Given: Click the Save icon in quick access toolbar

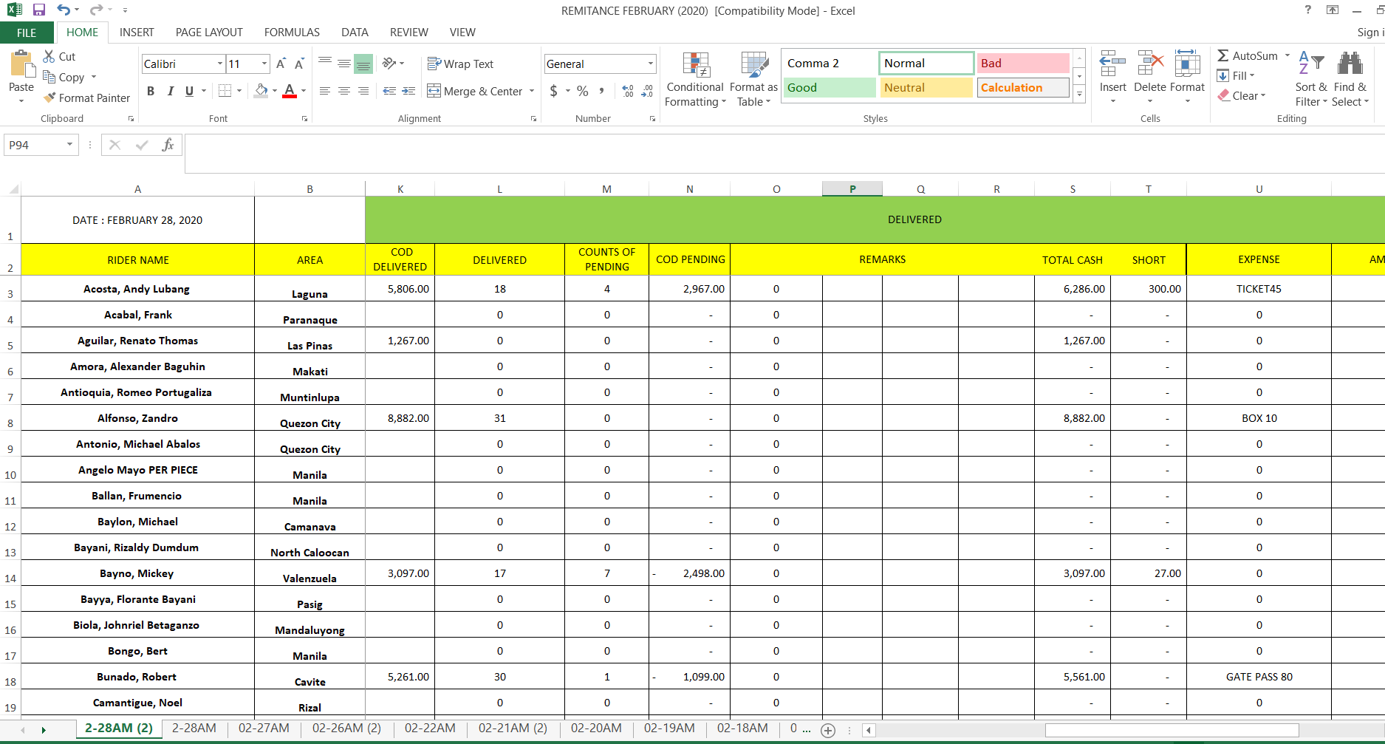Looking at the screenshot, I should [39, 10].
